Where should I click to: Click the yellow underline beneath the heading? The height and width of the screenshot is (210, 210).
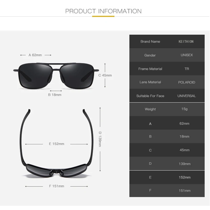(103, 16)
